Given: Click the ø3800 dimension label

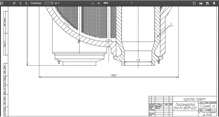Looking at the screenshot, I should (x=113, y=75).
